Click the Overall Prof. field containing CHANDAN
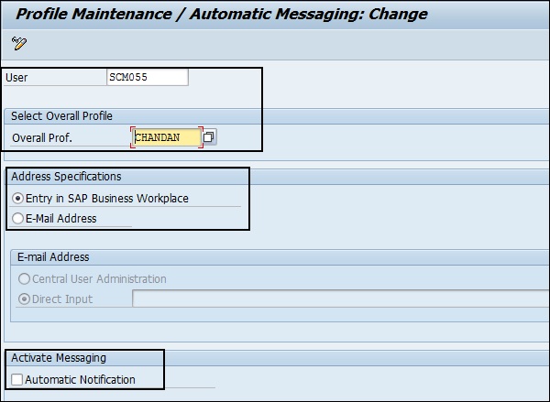This screenshot has height=402, width=550. 166,137
